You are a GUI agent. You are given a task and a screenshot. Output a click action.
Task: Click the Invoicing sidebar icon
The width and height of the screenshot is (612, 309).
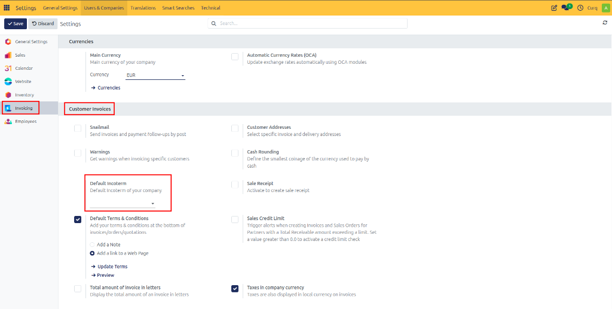point(8,108)
